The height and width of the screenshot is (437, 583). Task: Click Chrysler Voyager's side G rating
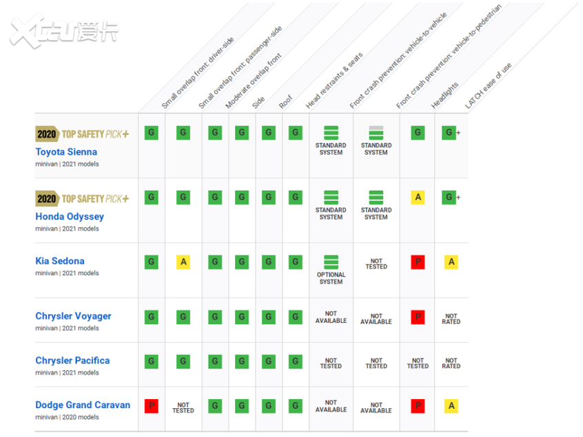click(242, 317)
